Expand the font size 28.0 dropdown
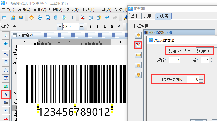Image resolution: width=217 pixels, height=121 pixels. pyautogui.click(x=81, y=27)
